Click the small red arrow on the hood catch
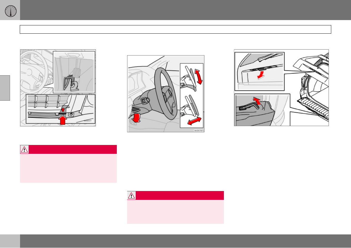The width and height of the screenshot is (351, 248). [x=63, y=110]
